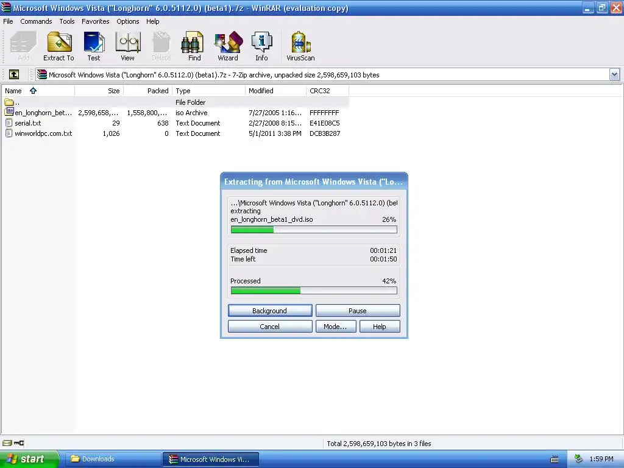
Task: Click the Help button in extraction dialog
Action: coord(380,327)
